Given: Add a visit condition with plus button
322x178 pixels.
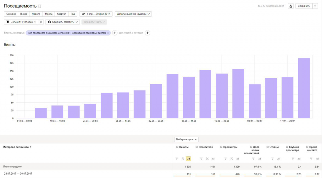Looking at the screenshot, I should pos(115,33).
